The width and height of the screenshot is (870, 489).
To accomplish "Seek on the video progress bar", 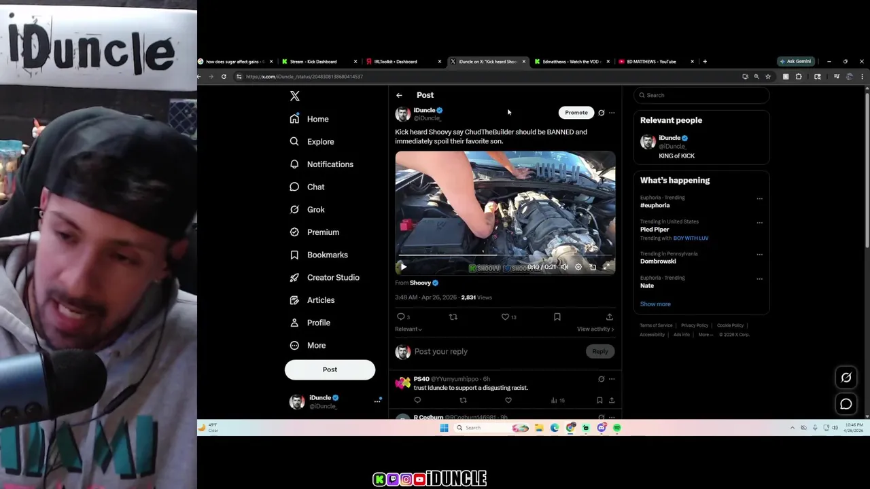I will pos(505,257).
